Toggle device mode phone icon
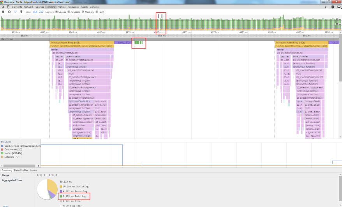This screenshot has height=207, width=342. (8, 7)
